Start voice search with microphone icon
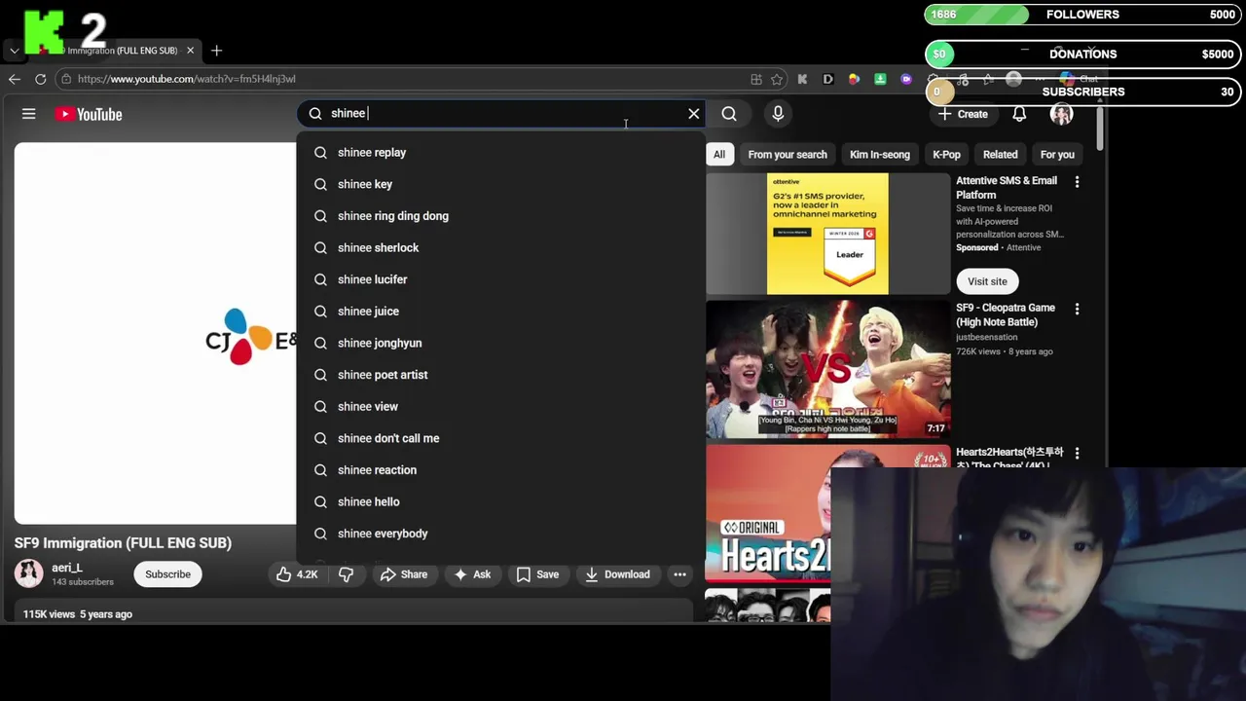Screen dimensions: 1246x701 click(778, 114)
